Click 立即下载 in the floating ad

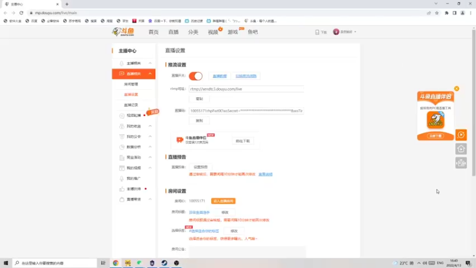click(x=436, y=136)
